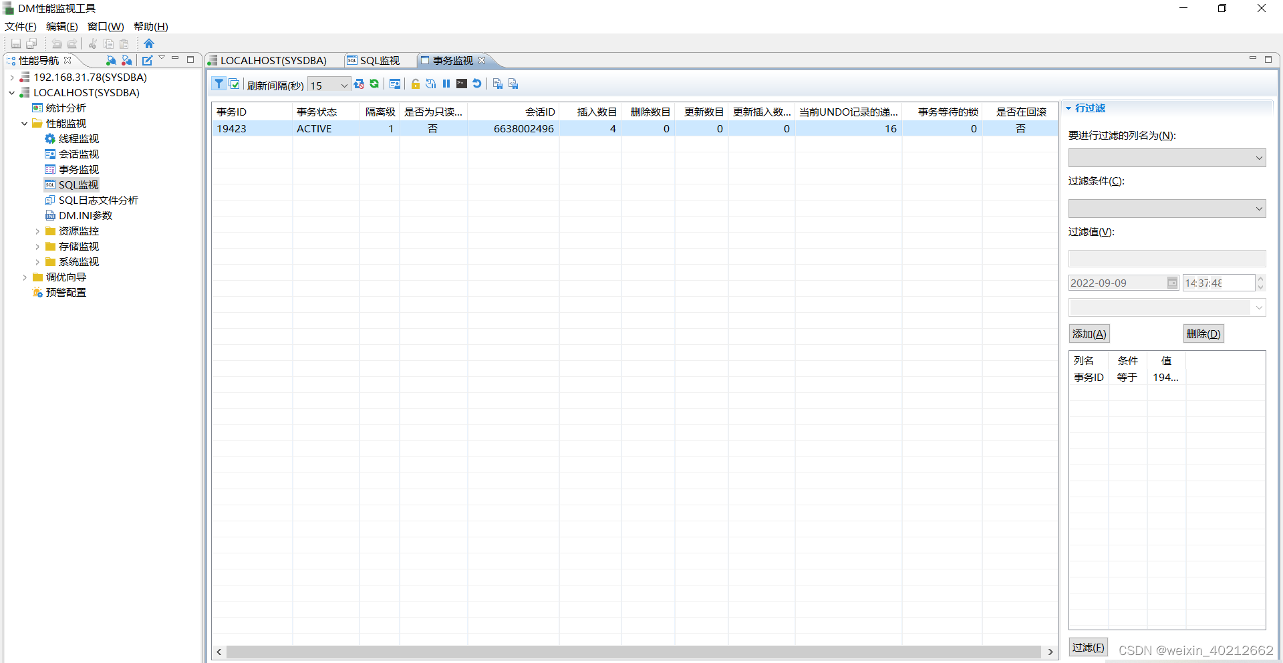Select SQL日志文件分析 in the navigation tree

(x=98, y=201)
